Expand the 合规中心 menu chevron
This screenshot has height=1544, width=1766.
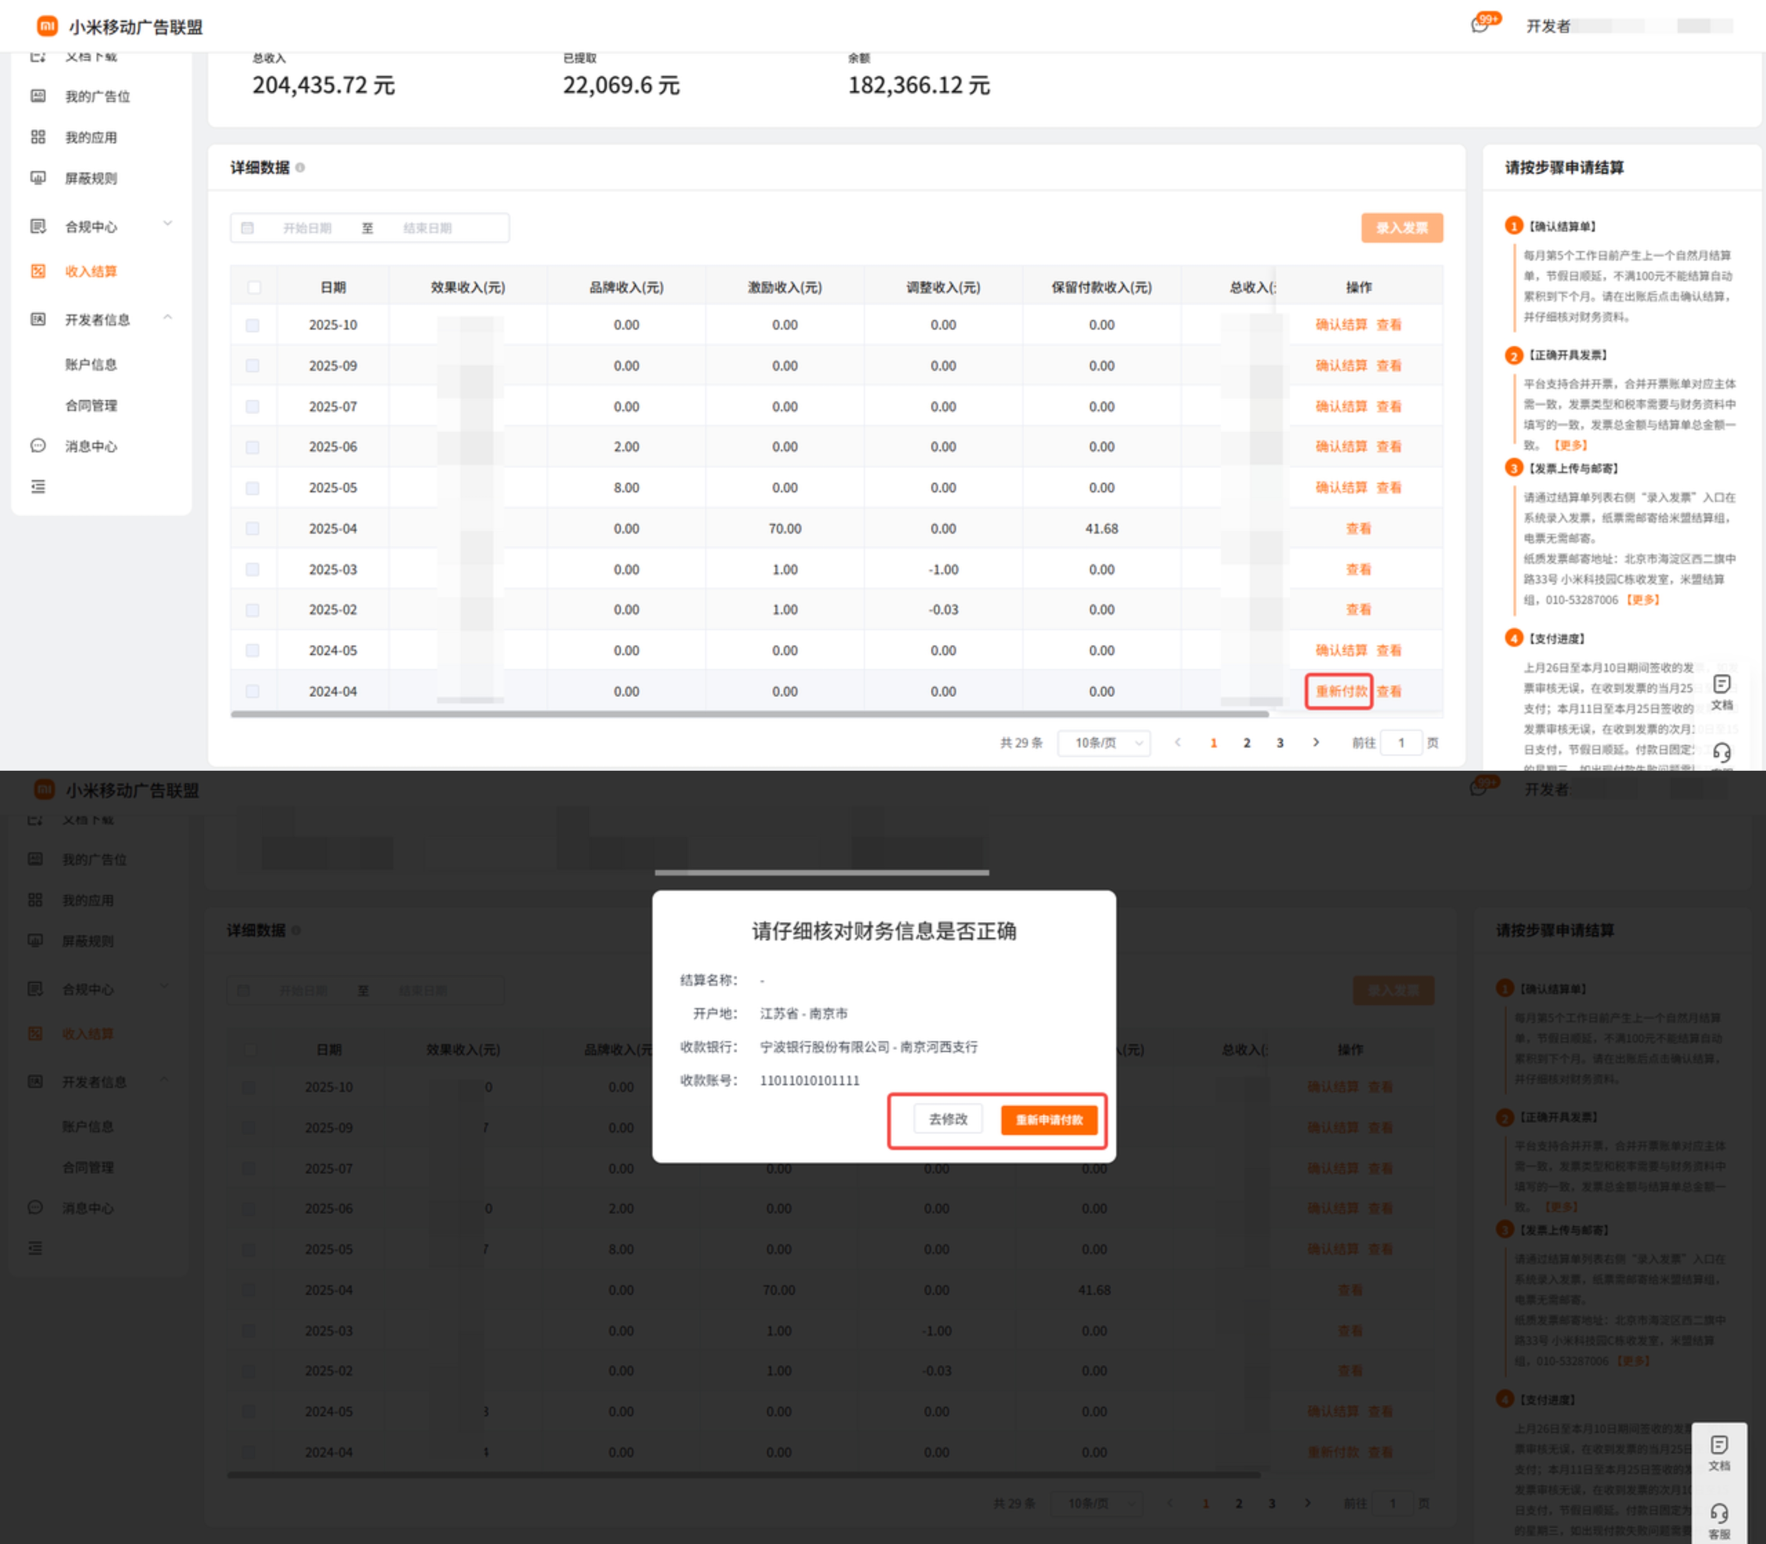[x=167, y=224]
